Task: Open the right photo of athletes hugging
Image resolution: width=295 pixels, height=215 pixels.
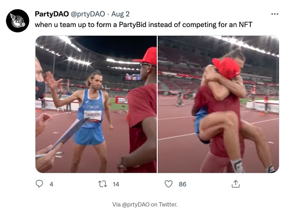Action: click(218, 104)
